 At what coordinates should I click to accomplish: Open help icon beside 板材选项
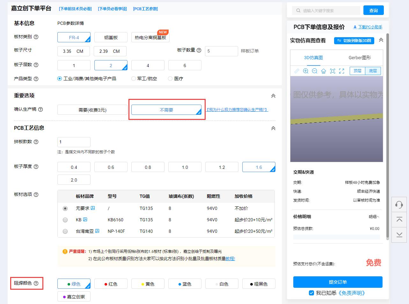[36, 195]
